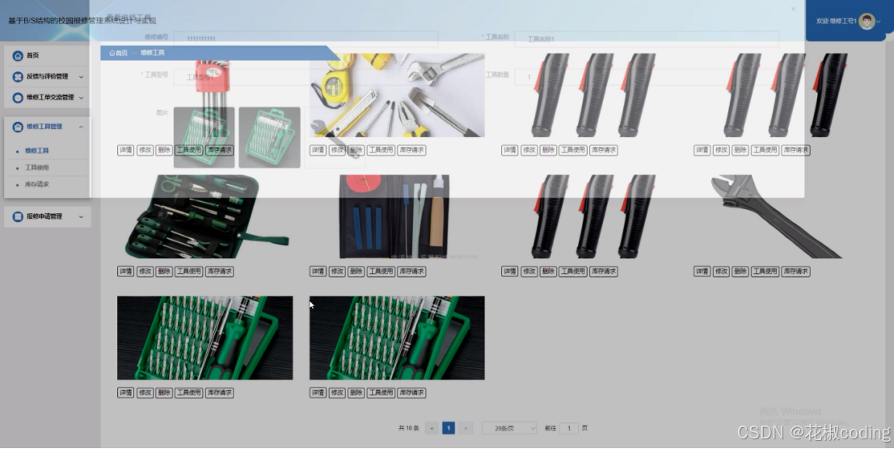Click 工具使用 under adjustable wrench card

(765, 272)
